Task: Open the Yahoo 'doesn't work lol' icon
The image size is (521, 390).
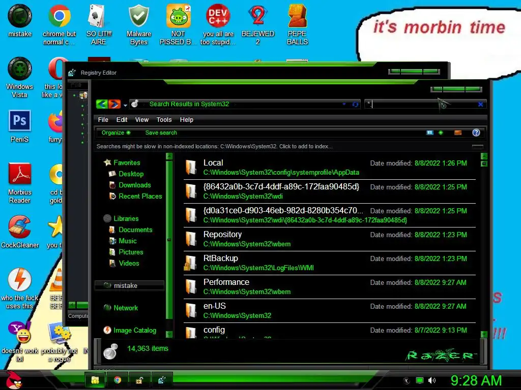Action: [20, 342]
